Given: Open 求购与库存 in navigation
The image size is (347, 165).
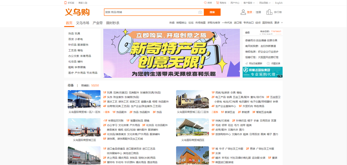Looking at the screenshot, I should 214,23.
